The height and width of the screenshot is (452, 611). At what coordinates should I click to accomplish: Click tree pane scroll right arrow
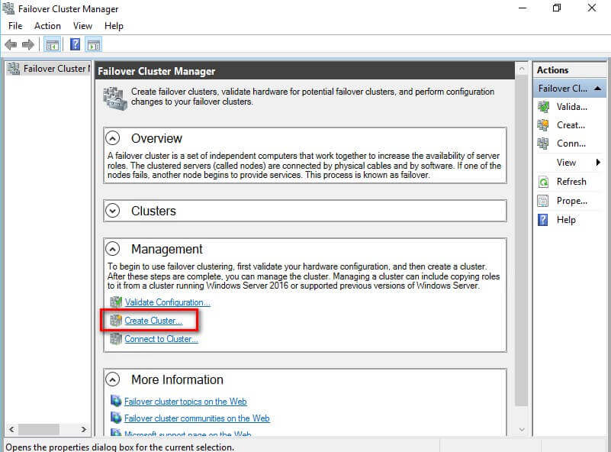click(x=83, y=429)
